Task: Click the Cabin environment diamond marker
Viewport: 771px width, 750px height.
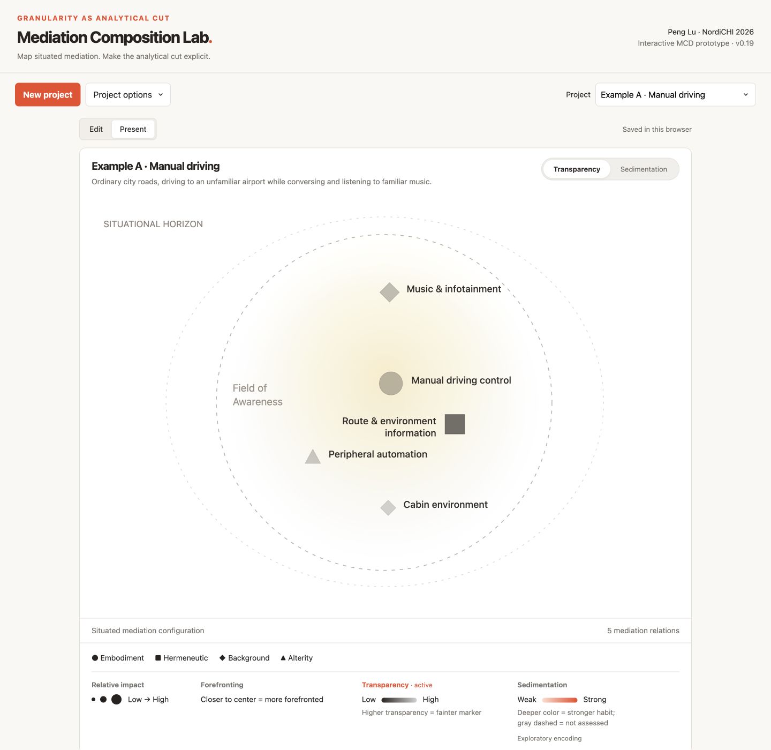Action: 388,507
